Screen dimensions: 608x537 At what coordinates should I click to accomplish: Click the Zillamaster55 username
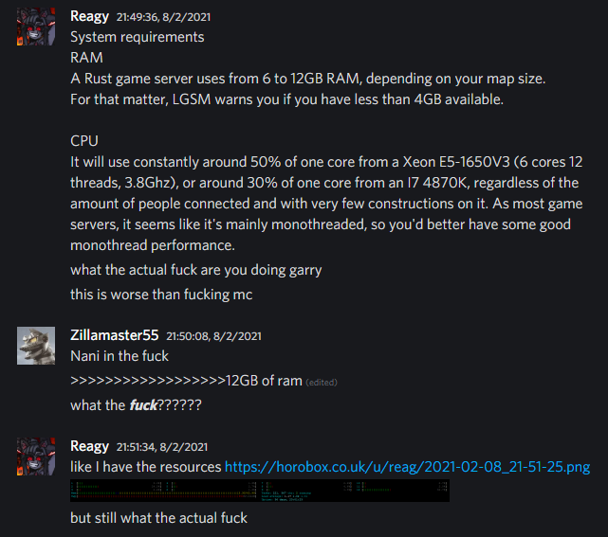click(115, 335)
